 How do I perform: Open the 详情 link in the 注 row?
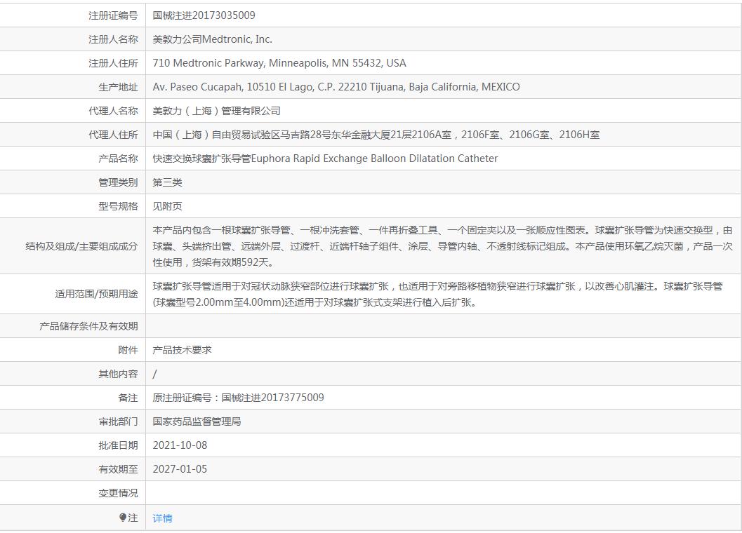[x=162, y=518]
